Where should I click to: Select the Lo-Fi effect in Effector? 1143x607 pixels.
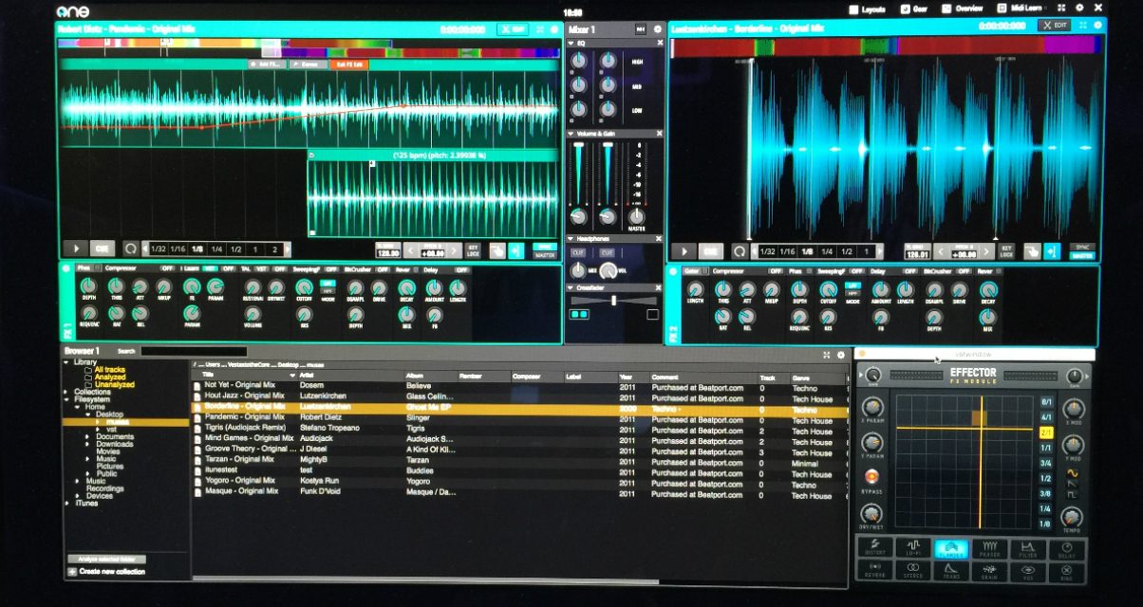tap(913, 548)
